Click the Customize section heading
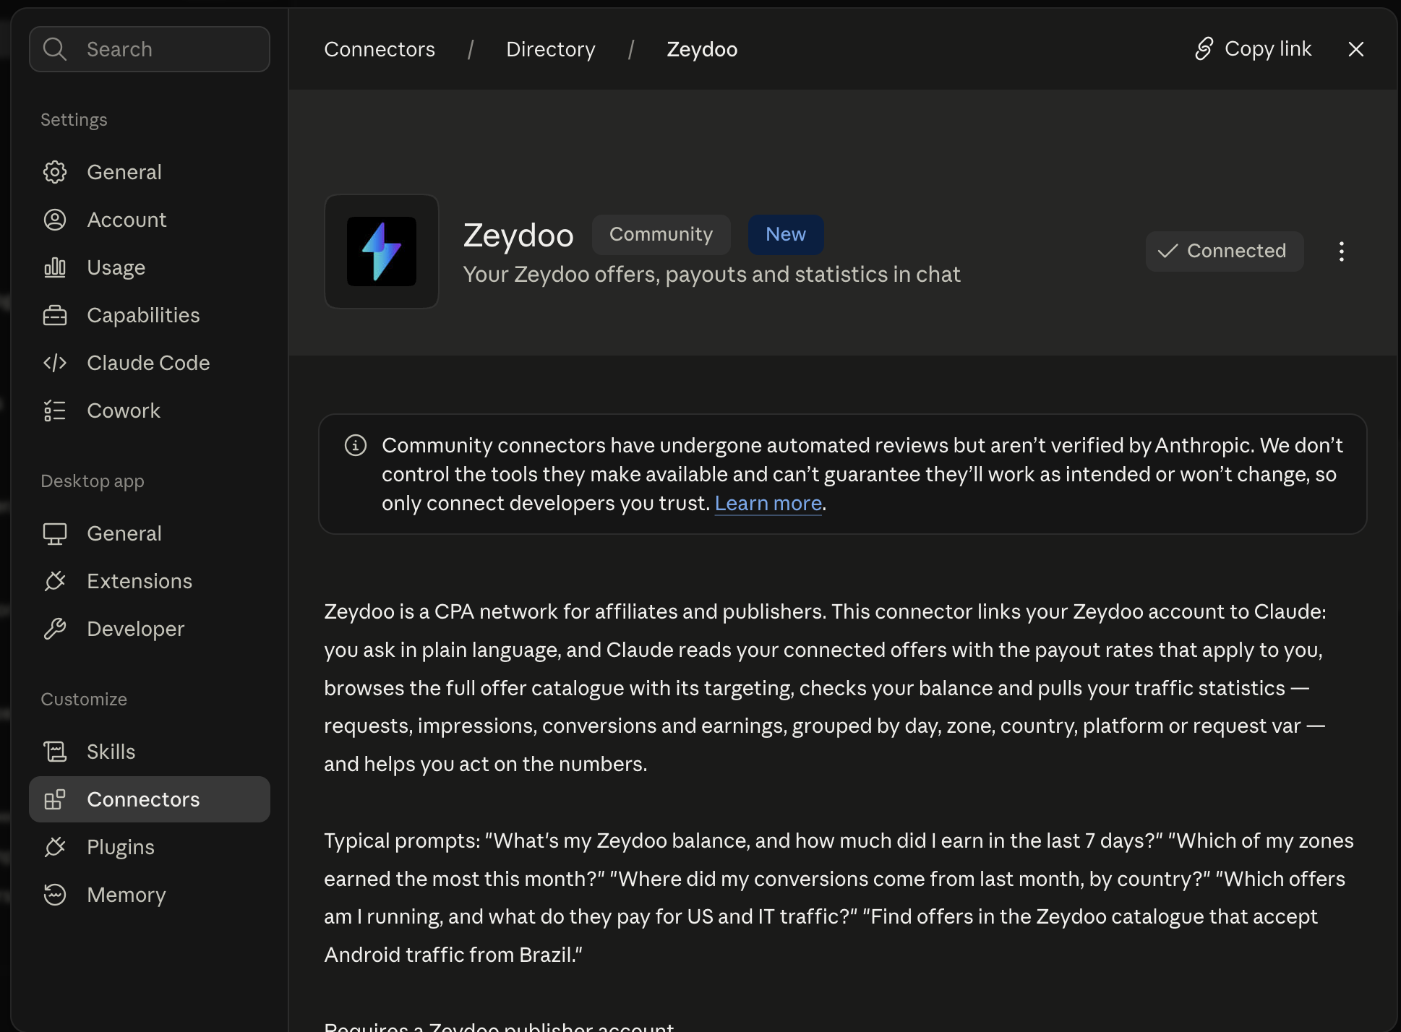This screenshot has width=1401, height=1032. click(84, 700)
